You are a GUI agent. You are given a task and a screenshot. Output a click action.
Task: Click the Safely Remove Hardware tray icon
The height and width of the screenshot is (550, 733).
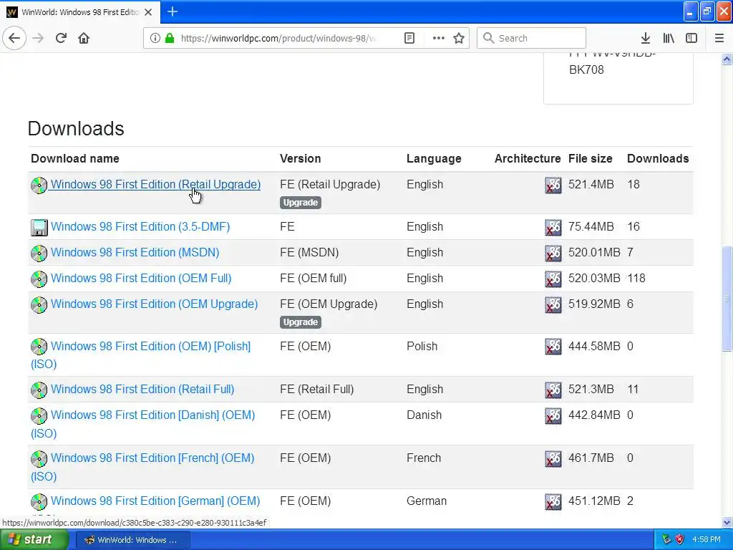tap(666, 540)
